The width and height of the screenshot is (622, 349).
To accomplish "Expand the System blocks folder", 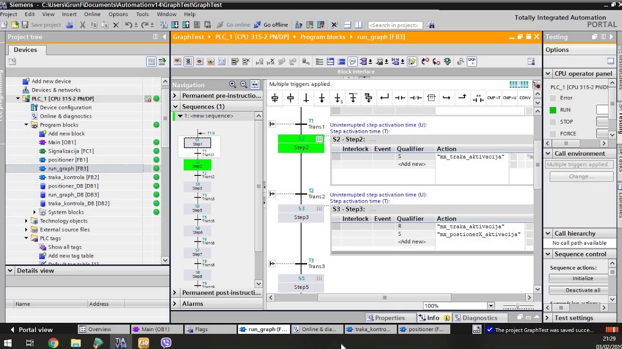I will 35,212.
